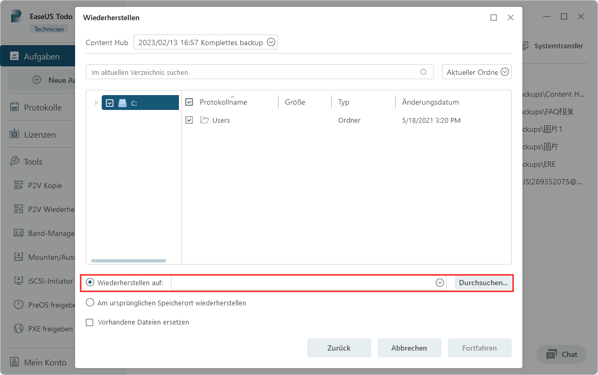Open the backup version dropdown
The height and width of the screenshot is (375, 598).
271,42
